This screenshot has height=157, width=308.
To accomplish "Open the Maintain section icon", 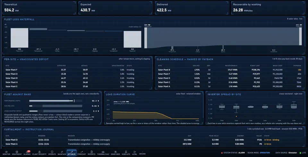I will (62, 152).
